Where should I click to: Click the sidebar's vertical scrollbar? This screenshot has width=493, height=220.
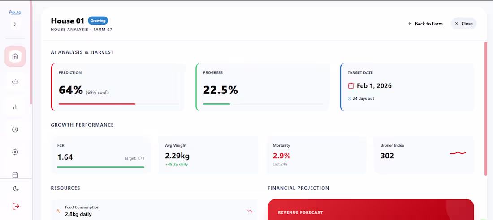(x=31, y=52)
